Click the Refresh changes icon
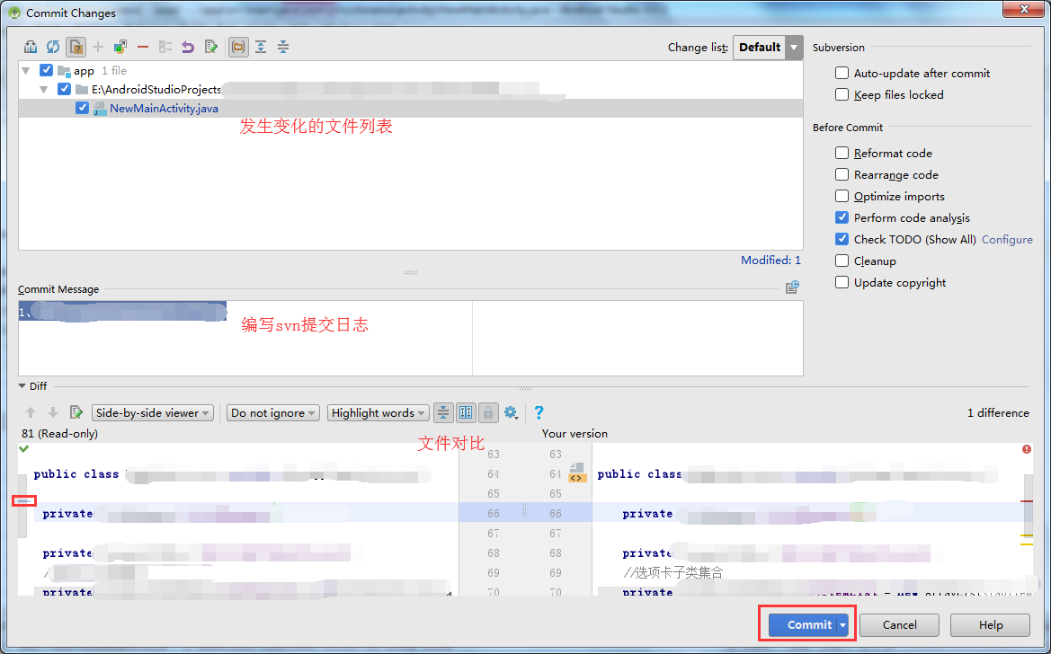 point(53,47)
